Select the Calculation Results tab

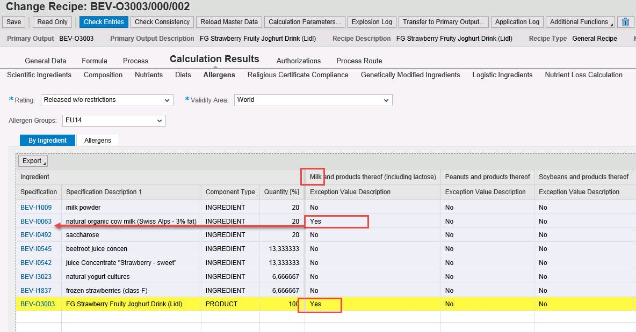pyautogui.click(x=214, y=59)
